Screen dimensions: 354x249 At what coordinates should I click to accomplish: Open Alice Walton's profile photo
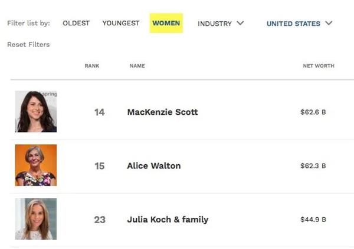pos(36,165)
